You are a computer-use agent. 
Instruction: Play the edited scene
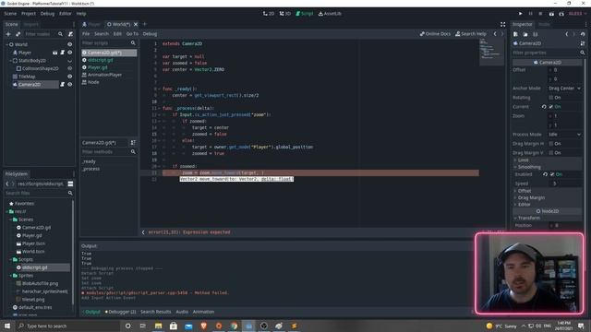551,13
